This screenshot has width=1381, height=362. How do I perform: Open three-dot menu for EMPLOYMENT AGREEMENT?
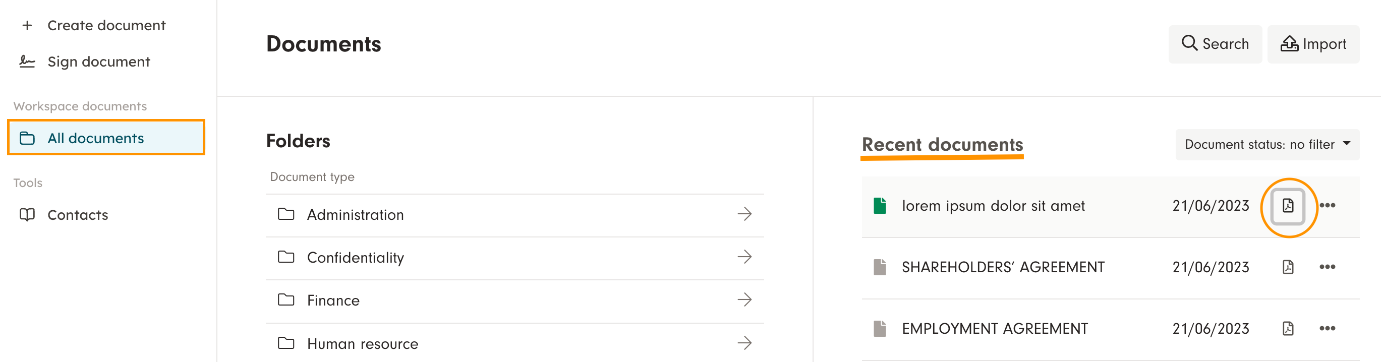coord(1327,328)
